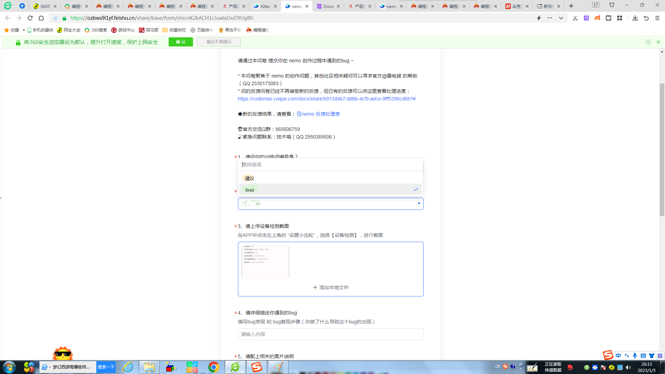Open the reading mode book icon
The width and height of the screenshot is (665, 374).
click(x=609, y=18)
